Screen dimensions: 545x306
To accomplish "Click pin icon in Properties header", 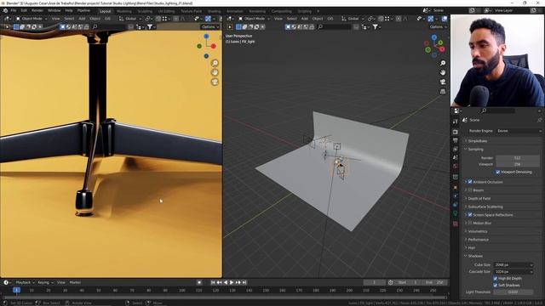I will click(x=539, y=120).
